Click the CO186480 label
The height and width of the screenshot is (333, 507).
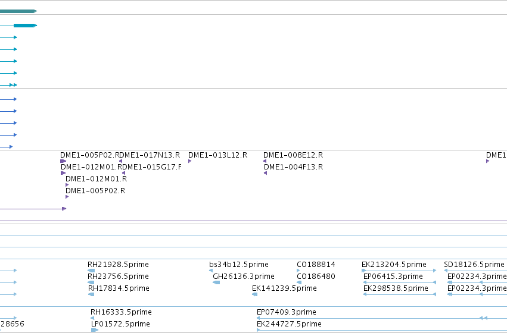tap(316, 277)
